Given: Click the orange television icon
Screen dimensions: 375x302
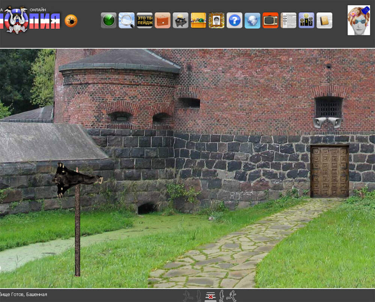Looking at the screenshot, I should tap(270, 20).
